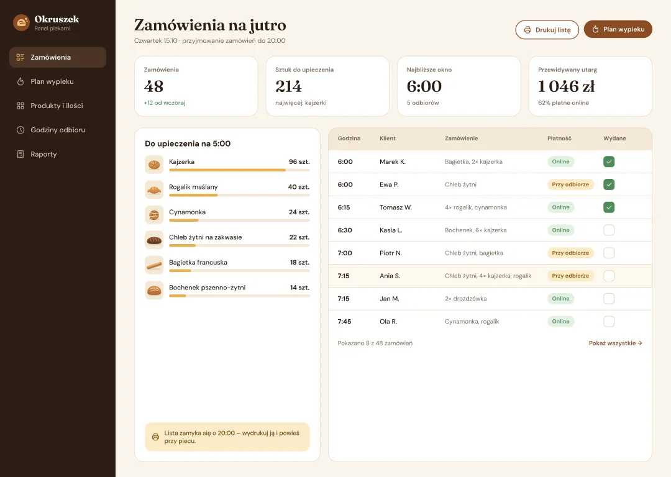Screen dimensions: 671x477
Task: Click the clock icon beside Godziny odbioru
Action: [x=20, y=130]
